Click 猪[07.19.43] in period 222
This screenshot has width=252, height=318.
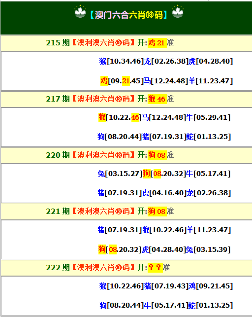point(166,286)
